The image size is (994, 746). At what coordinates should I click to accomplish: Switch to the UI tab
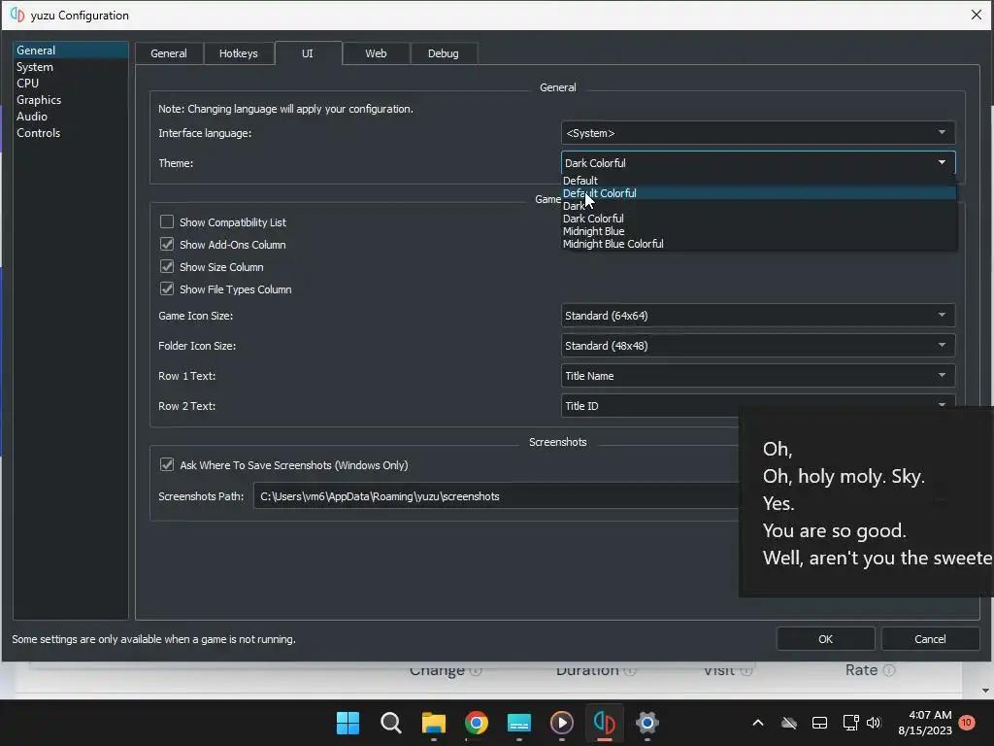pos(308,53)
